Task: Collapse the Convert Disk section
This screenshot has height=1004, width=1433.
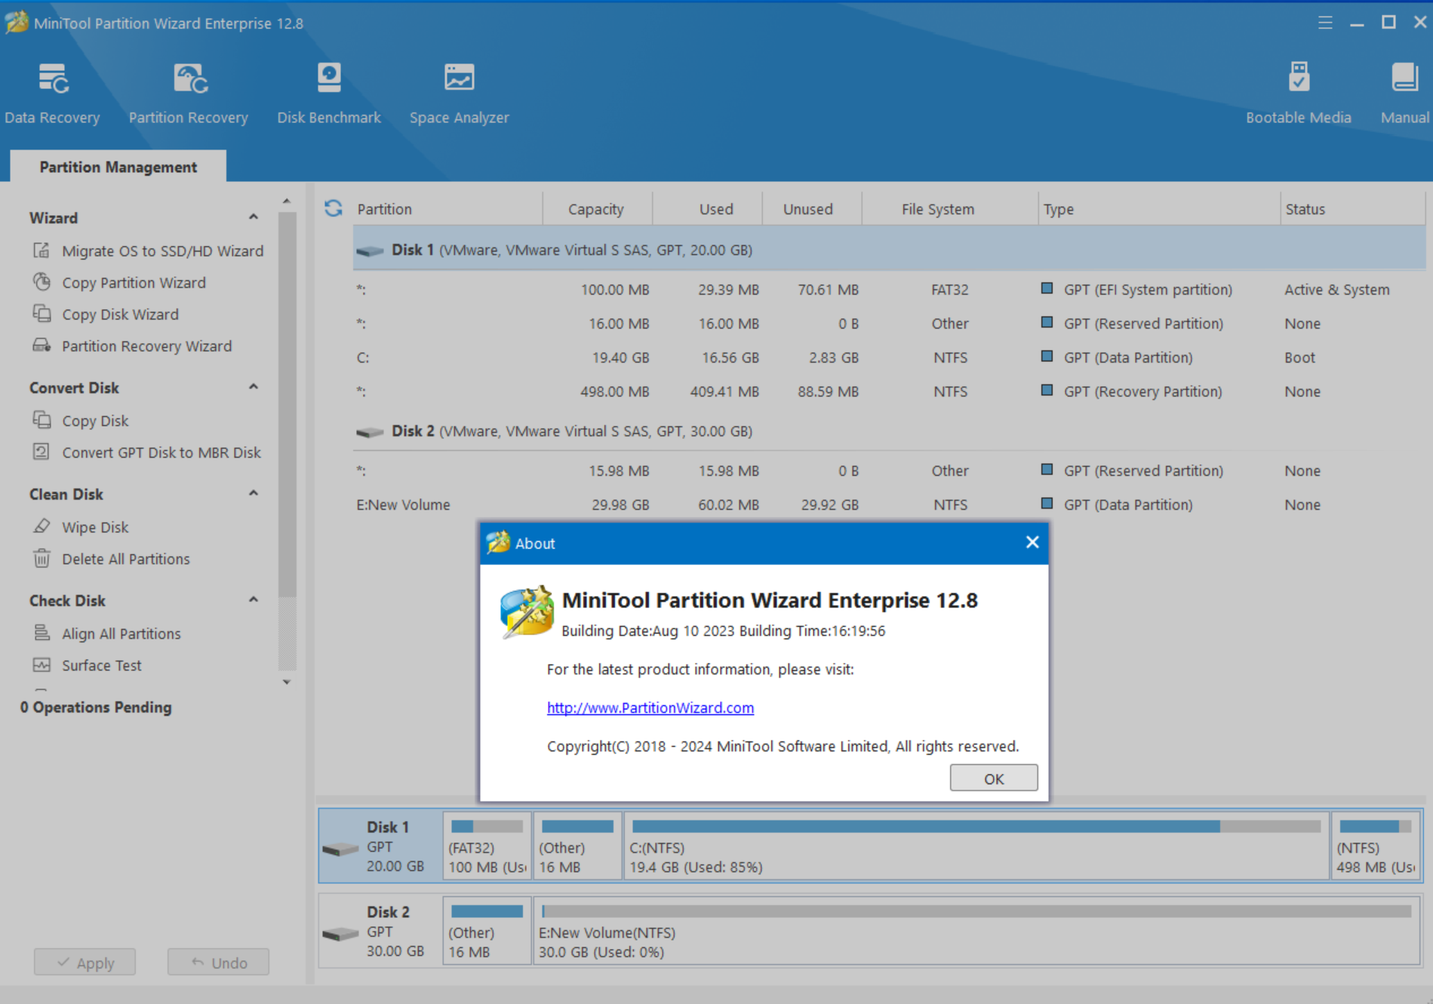Action: (x=254, y=387)
